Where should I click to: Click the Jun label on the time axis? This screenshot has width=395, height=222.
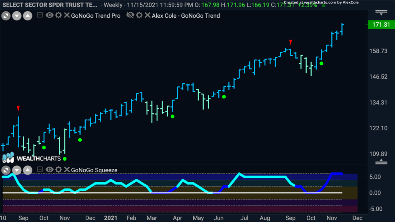[219, 218]
